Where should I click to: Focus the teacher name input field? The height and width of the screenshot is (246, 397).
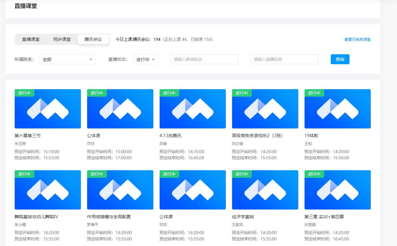[204, 59]
